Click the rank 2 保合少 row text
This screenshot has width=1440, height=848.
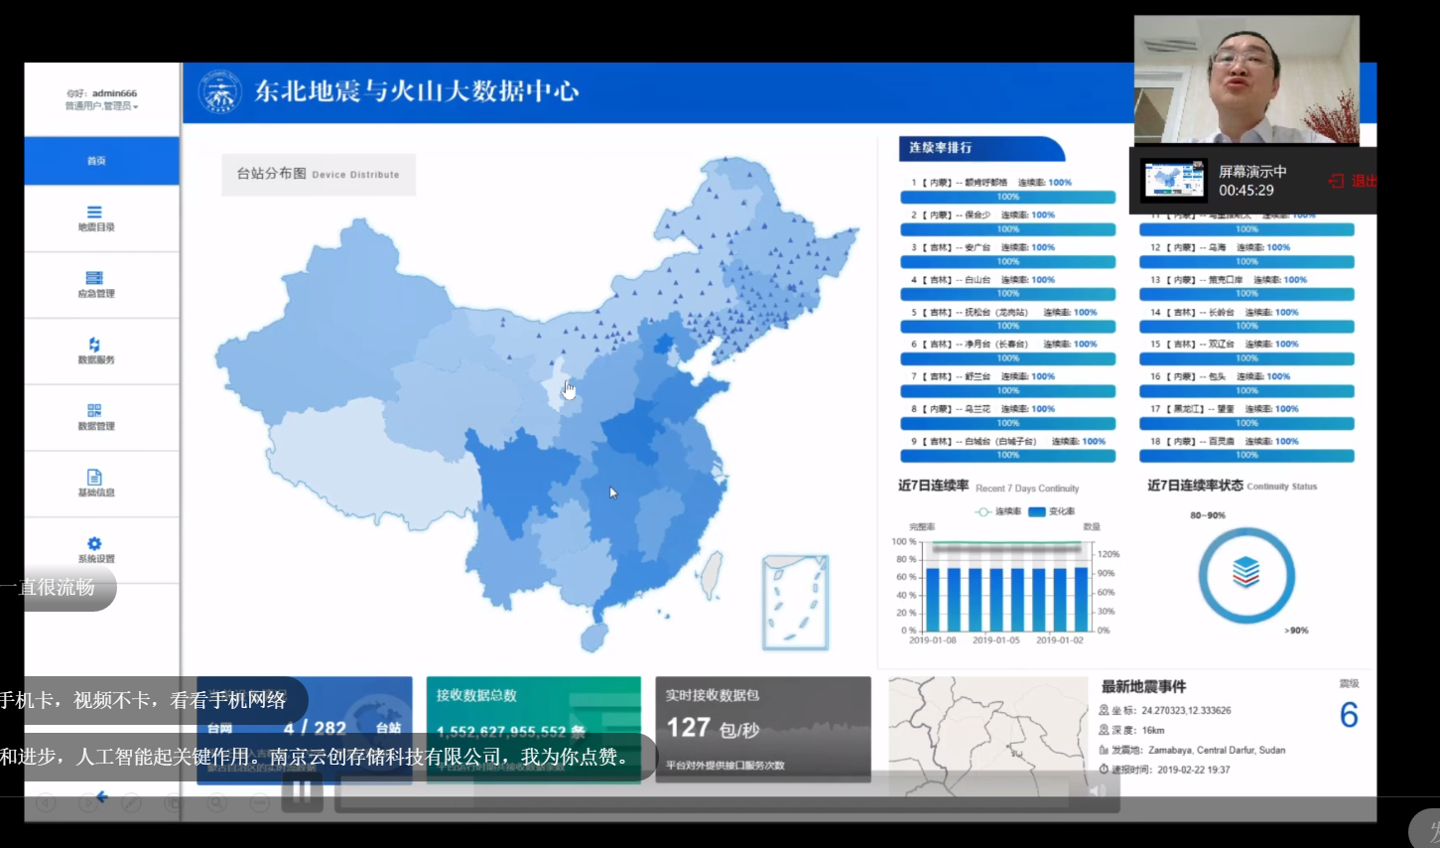coord(982,214)
